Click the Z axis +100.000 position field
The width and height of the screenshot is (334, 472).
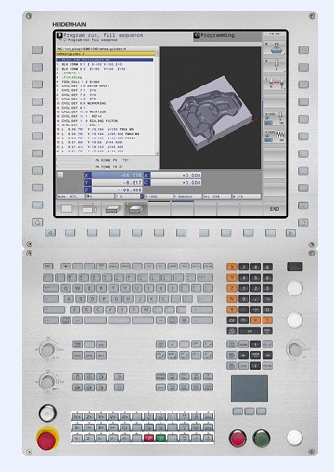(x=117, y=190)
